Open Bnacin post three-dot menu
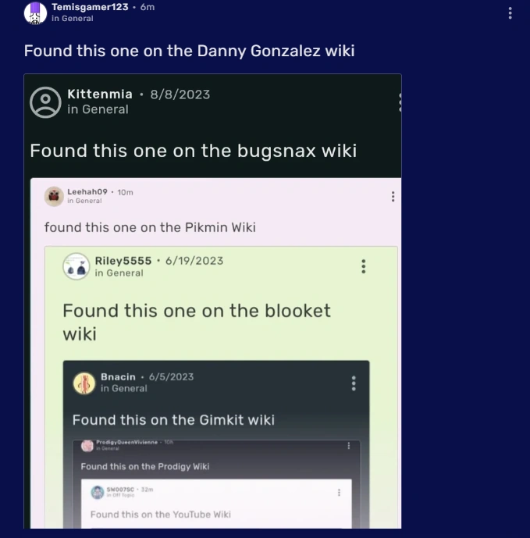This screenshot has height=538, width=530. pos(354,383)
